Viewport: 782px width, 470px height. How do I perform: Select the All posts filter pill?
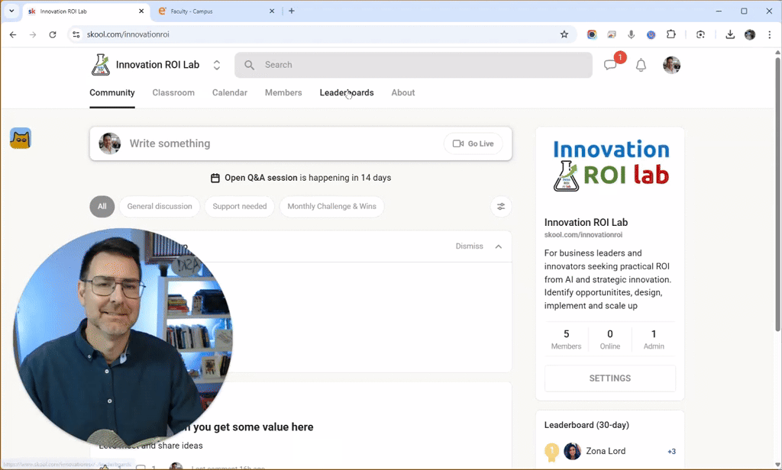coord(102,206)
